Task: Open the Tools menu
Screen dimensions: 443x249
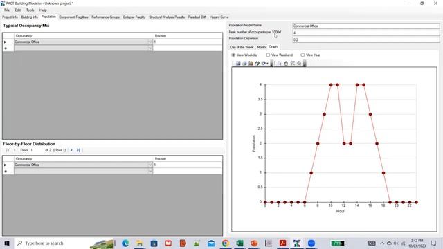Action: tap(30, 10)
